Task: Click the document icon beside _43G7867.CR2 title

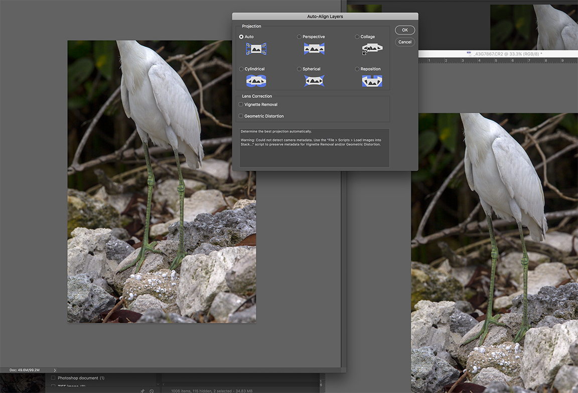Action: (x=469, y=54)
